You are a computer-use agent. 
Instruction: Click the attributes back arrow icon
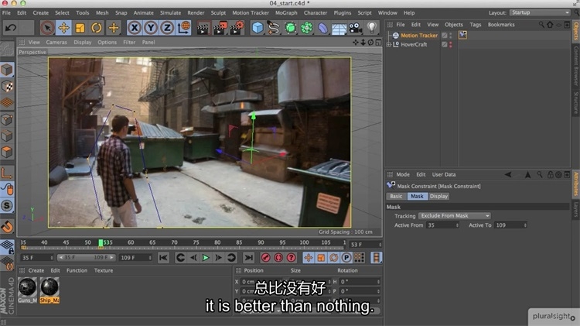[508, 174]
